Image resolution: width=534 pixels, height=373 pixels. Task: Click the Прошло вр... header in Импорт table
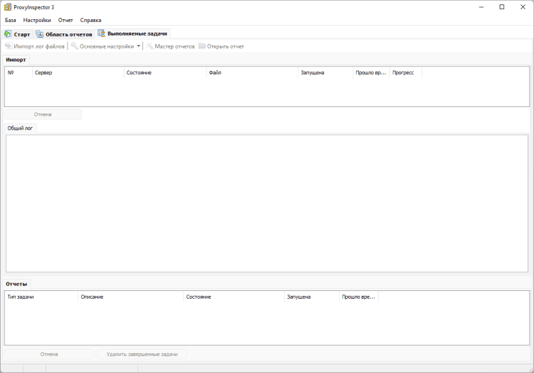tap(371, 73)
